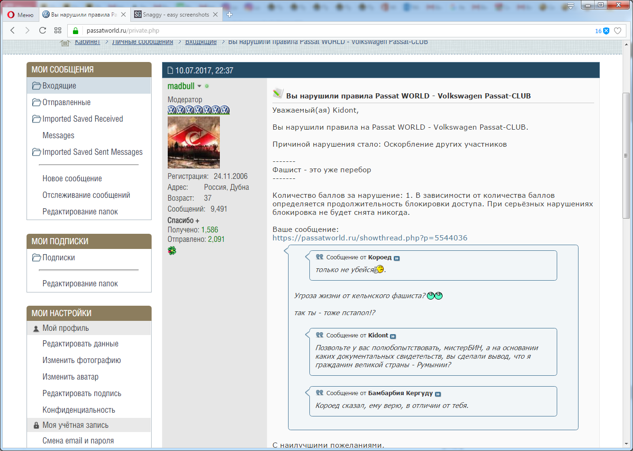
Task: Click the scrollbar down arrow
Action: coord(626,444)
